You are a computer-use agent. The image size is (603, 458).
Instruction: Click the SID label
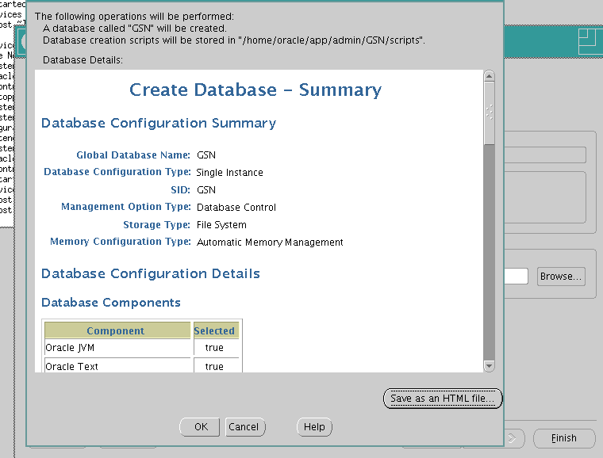[x=180, y=190]
